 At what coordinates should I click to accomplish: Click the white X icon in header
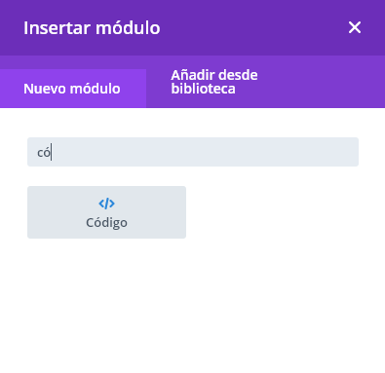click(x=355, y=27)
